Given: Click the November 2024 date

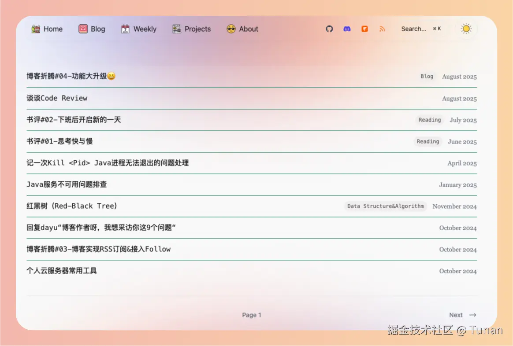Looking at the screenshot, I should point(454,206).
